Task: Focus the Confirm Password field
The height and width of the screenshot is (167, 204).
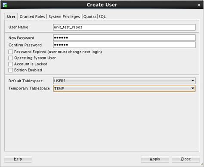Action: pos(124,45)
